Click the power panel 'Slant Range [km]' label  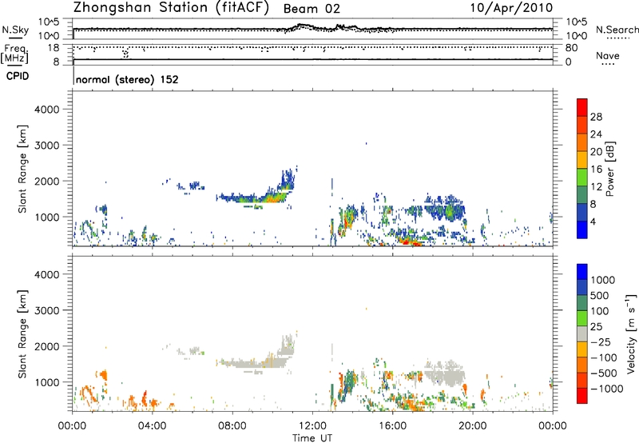coord(22,169)
